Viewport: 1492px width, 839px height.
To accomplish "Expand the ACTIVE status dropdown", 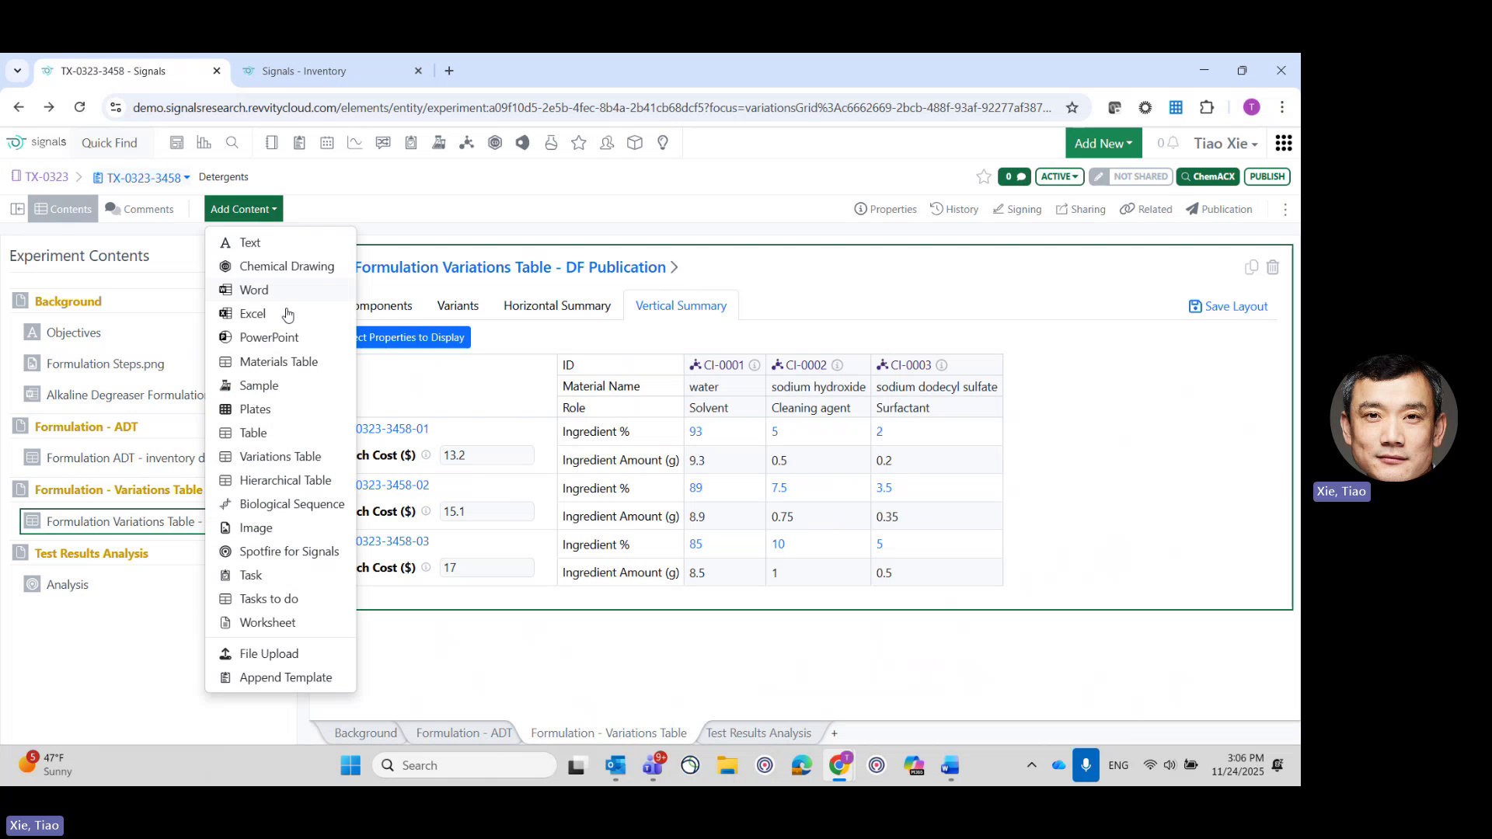I will click(x=1059, y=176).
